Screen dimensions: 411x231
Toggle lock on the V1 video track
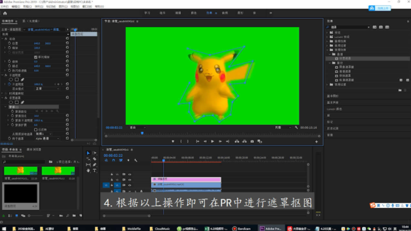pyautogui.click(x=112, y=185)
